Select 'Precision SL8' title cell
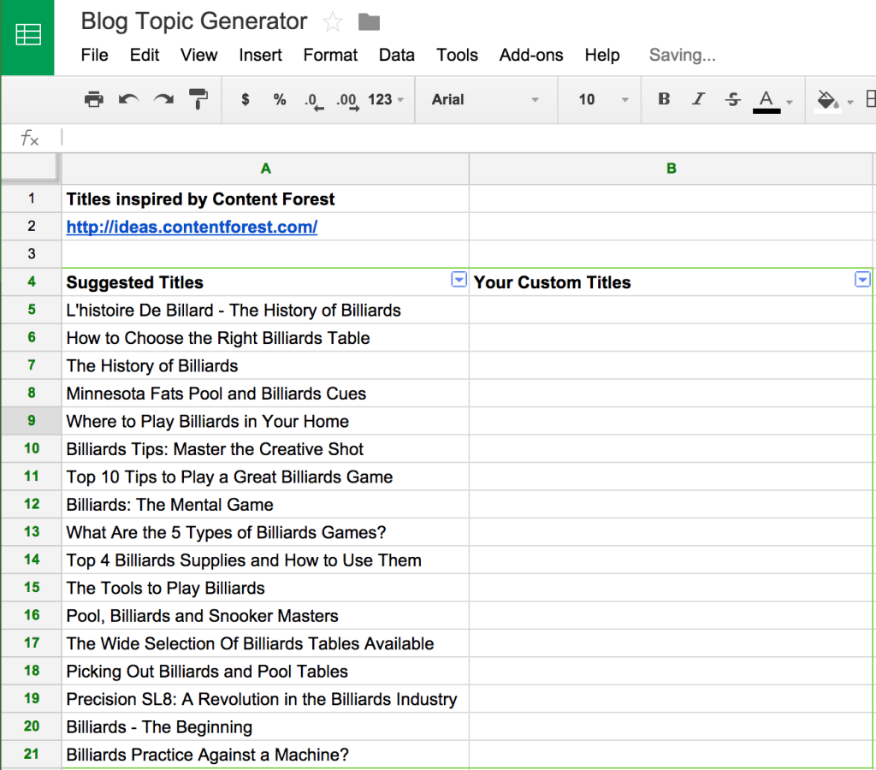The width and height of the screenshot is (876, 770). pyautogui.click(x=265, y=699)
